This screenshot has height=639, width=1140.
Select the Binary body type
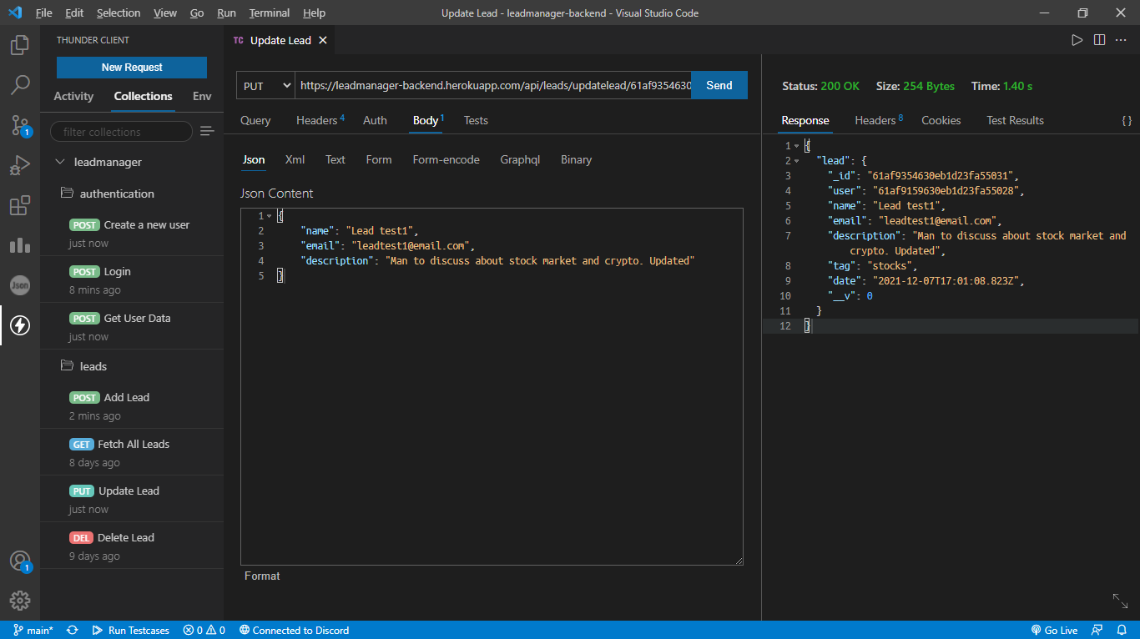pos(576,159)
